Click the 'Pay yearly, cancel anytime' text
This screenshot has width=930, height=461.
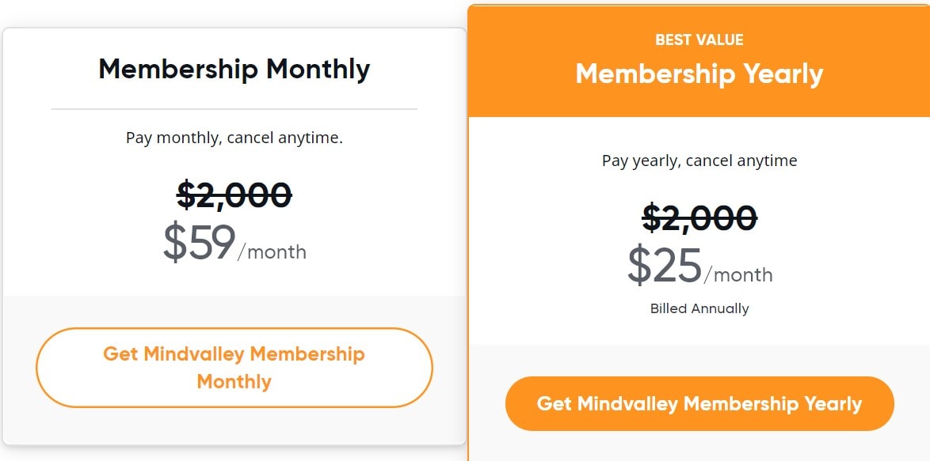tap(699, 161)
